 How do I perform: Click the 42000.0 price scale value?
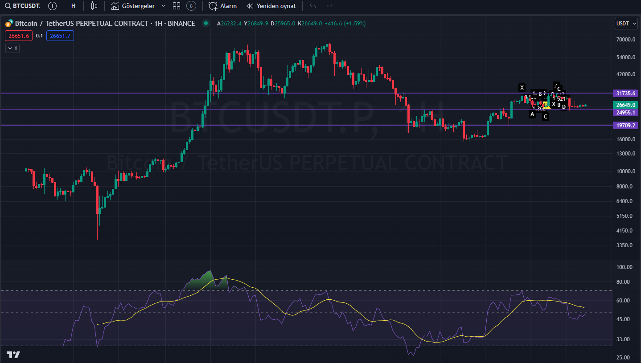click(626, 74)
